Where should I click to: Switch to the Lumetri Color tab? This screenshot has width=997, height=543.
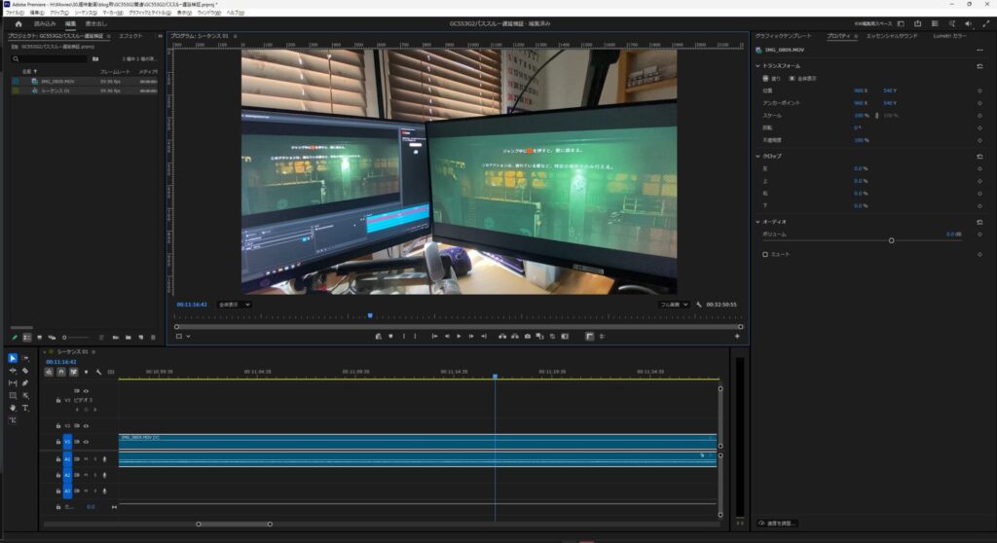(x=950, y=35)
